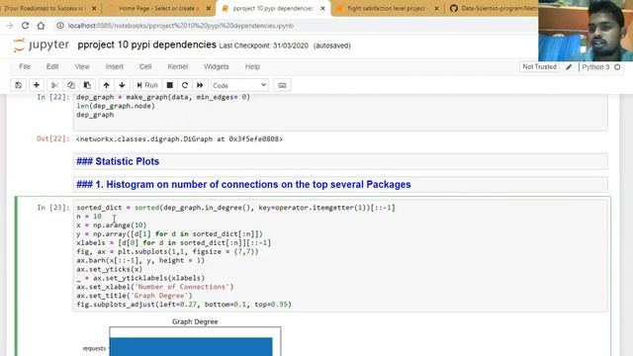633x356 pixels.
Task: Click the requests bar in the chart
Action: (x=191, y=347)
